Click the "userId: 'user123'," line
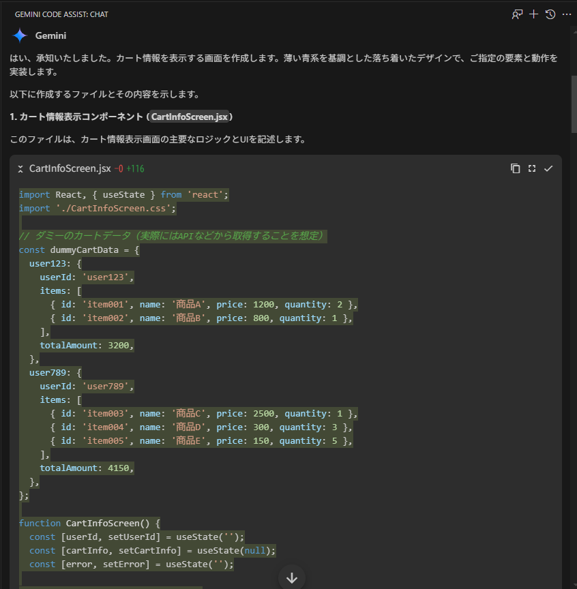The height and width of the screenshot is (589, 577). tap(87, 277)
